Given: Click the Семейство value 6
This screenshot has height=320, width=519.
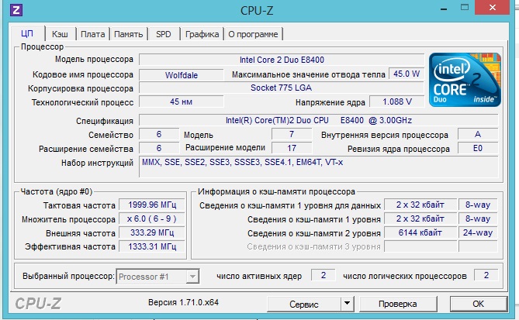Looking at the screenshot, I should coord(159,134).
